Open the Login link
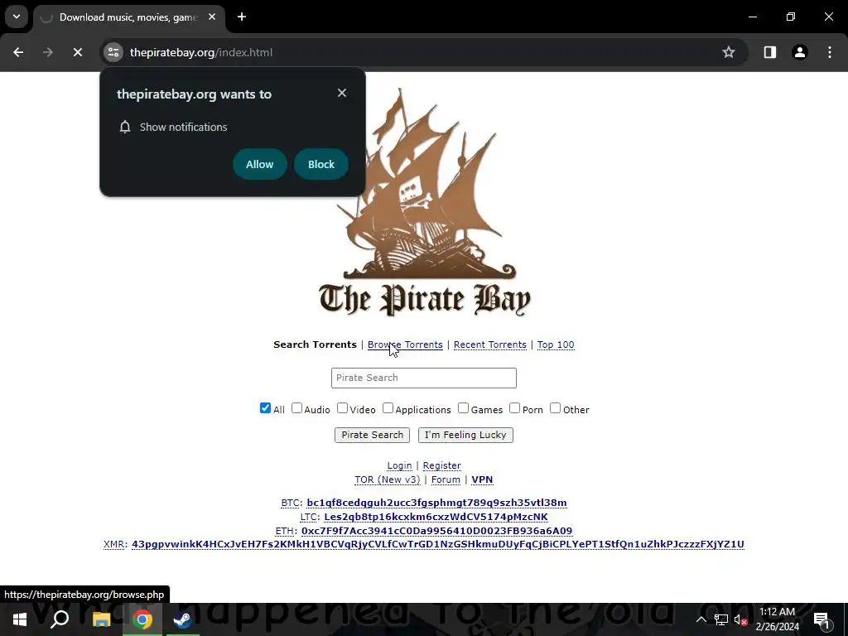Image resolution: width=848 pixels, height=636 pixels. 400,465
